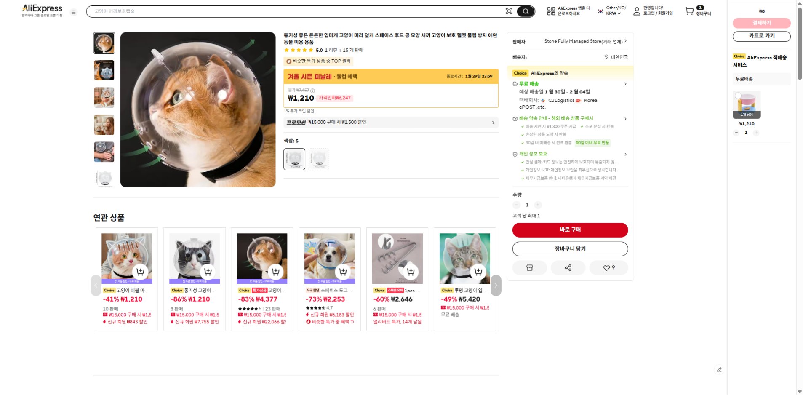
Task: Open the shopping cart icon in header
Action: (x=689, y=11)
